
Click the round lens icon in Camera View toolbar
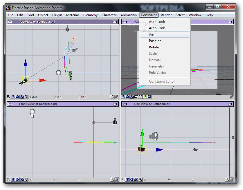point(149,97)
